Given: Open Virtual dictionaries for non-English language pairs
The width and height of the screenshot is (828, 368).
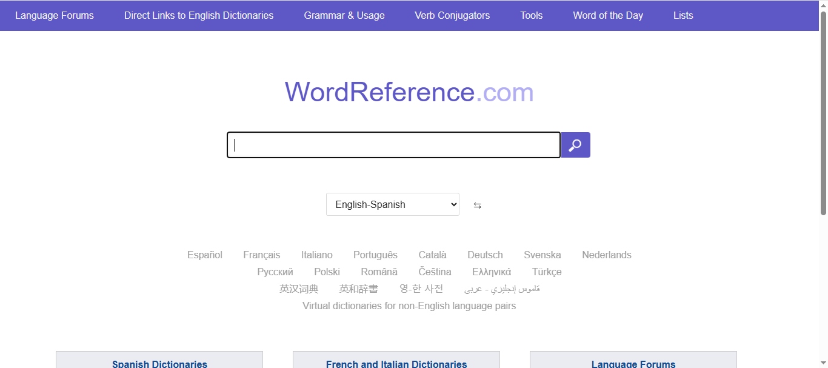Looking at the screenshot, I should pyautogui.click(x=409, y=306).
